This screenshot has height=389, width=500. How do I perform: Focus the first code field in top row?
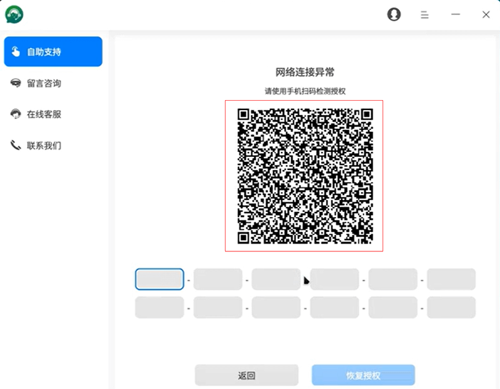pos(159,279)
